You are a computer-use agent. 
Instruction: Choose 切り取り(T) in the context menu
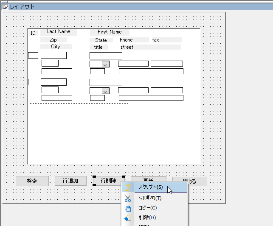150,198
